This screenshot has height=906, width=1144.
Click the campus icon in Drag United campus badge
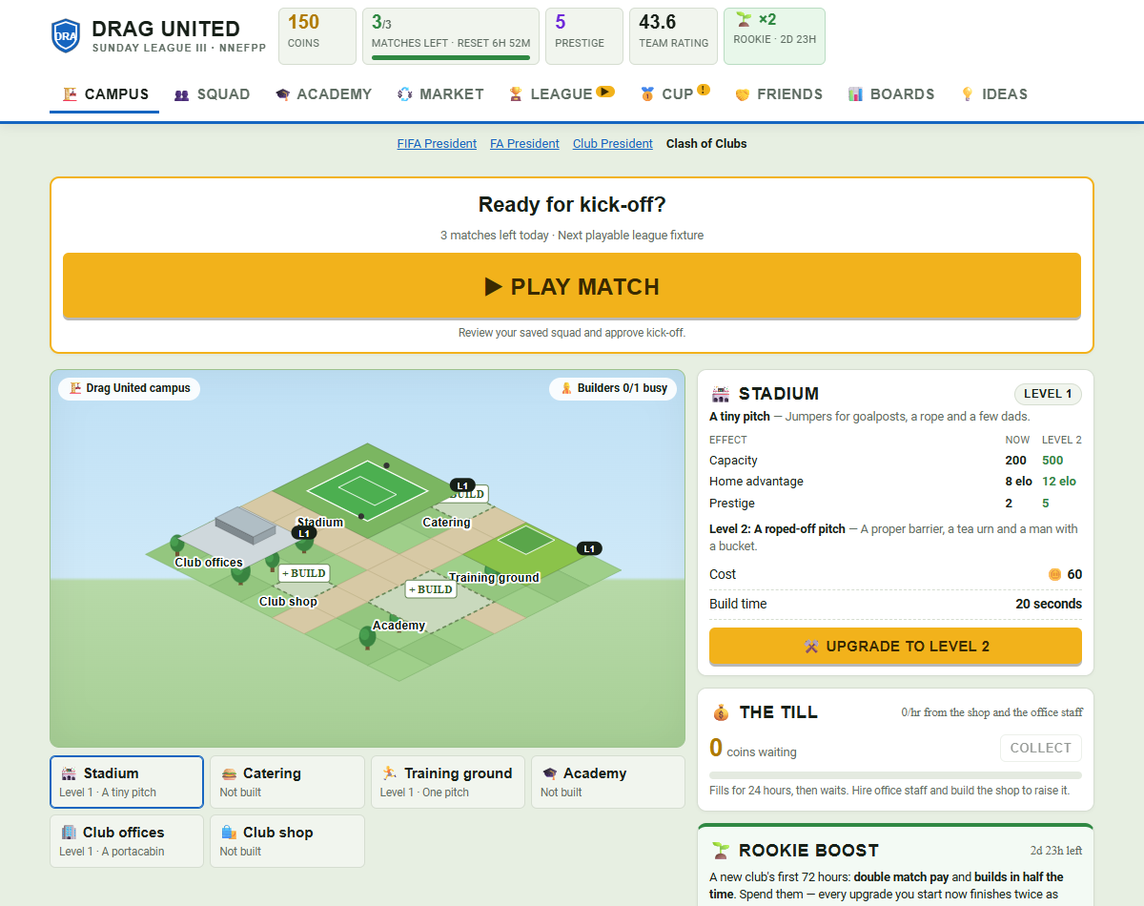(74, 388)
